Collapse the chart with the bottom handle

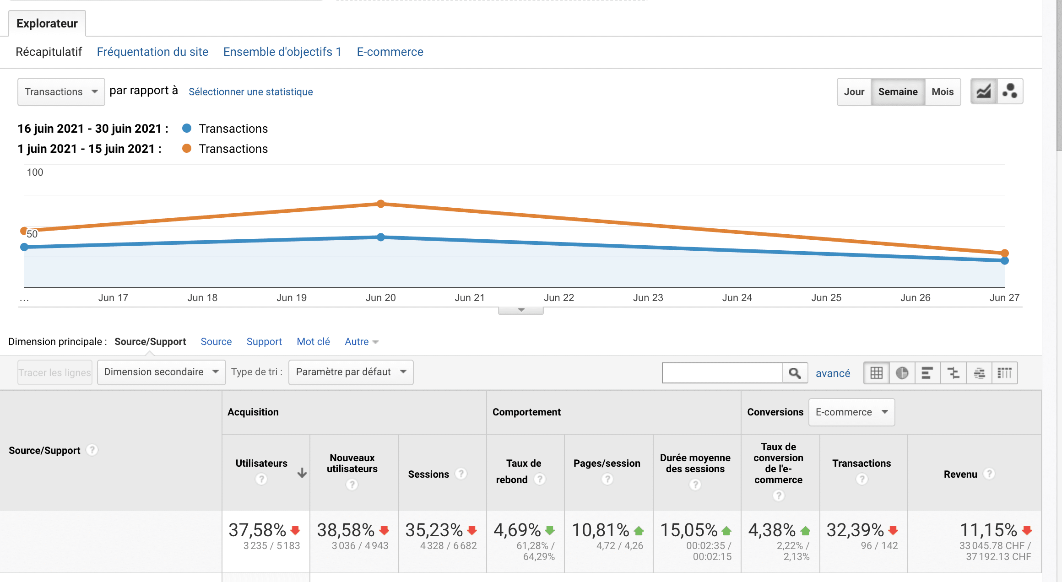521,310
